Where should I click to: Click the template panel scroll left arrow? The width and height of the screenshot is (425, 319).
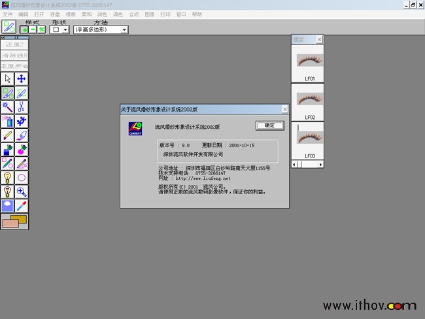294,165
